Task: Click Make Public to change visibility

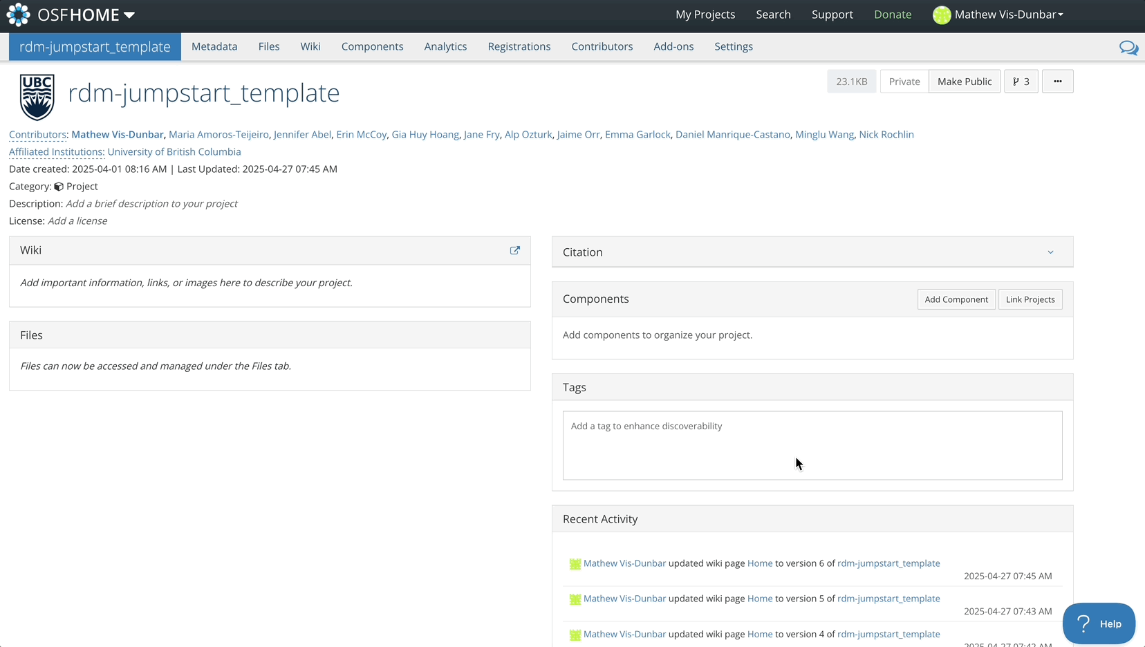Action: (x=964, y=82)
